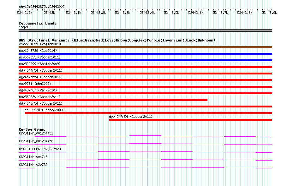Click the RefSeq Genes track heading
Viewport: 281px width, 186px height.
(32, 129)
